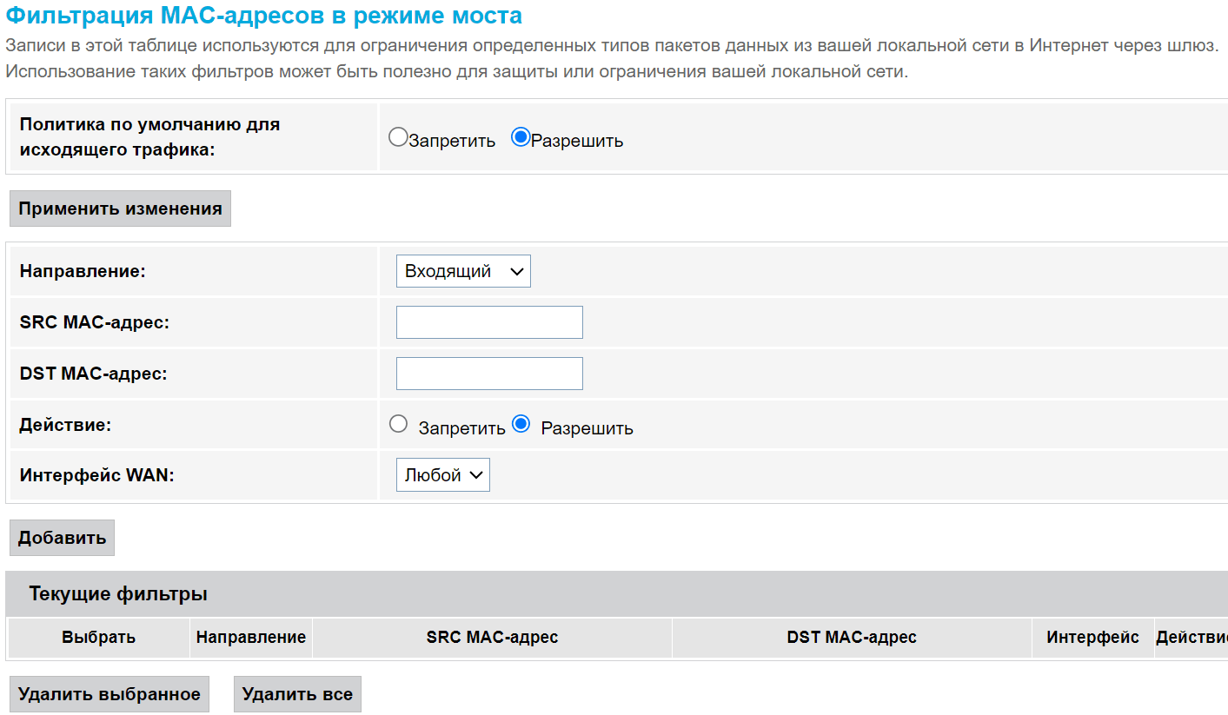This screenshot has height=715, width=1228.
Task: Click DST MAC-адрес column header in filters table
Action: tap(852, 638)
